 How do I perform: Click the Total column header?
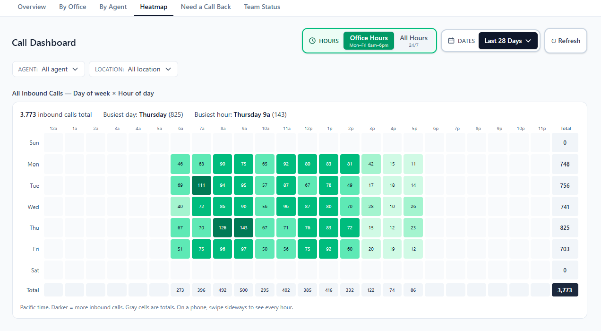(x=566, y=129)
